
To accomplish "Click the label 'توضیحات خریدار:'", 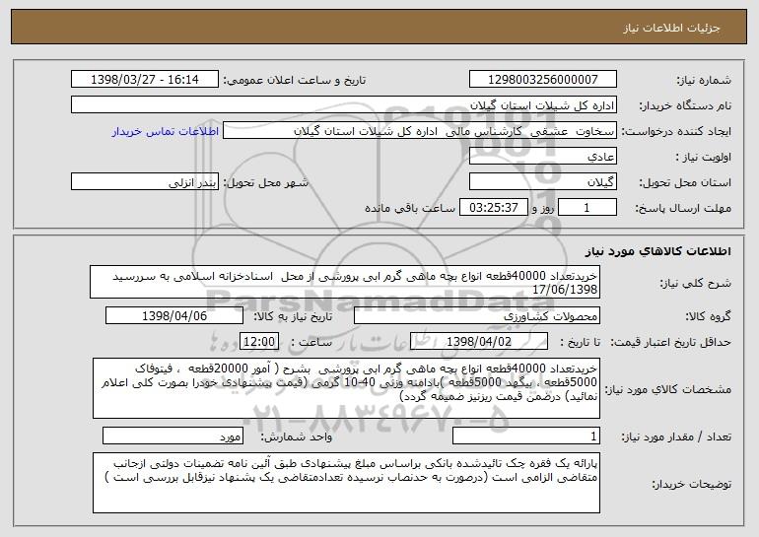I will click(x=691, y=484).
